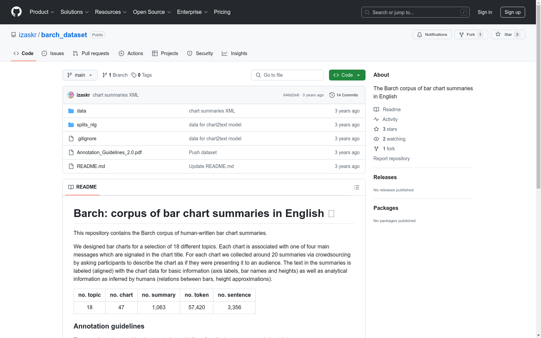Open the 'Update README.md' commit message
This screenshot has height=338, width=541.
tap(211, 166)
